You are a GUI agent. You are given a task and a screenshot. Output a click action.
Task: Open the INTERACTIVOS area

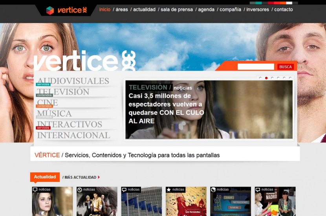(70, 124)
